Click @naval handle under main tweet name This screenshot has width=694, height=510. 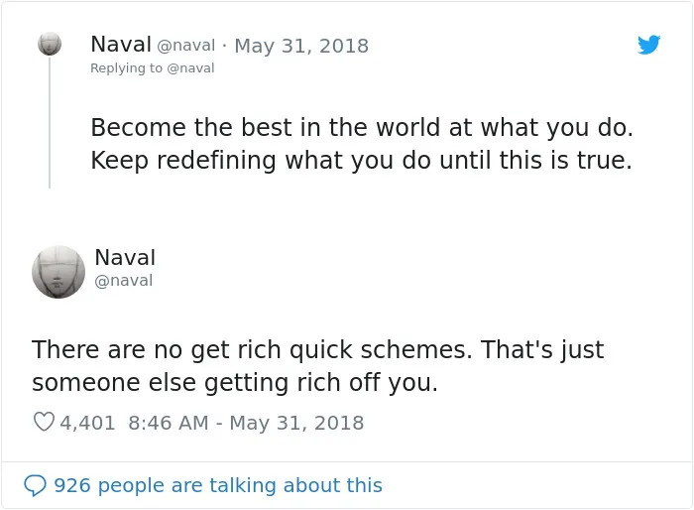(x=124, y=281)
